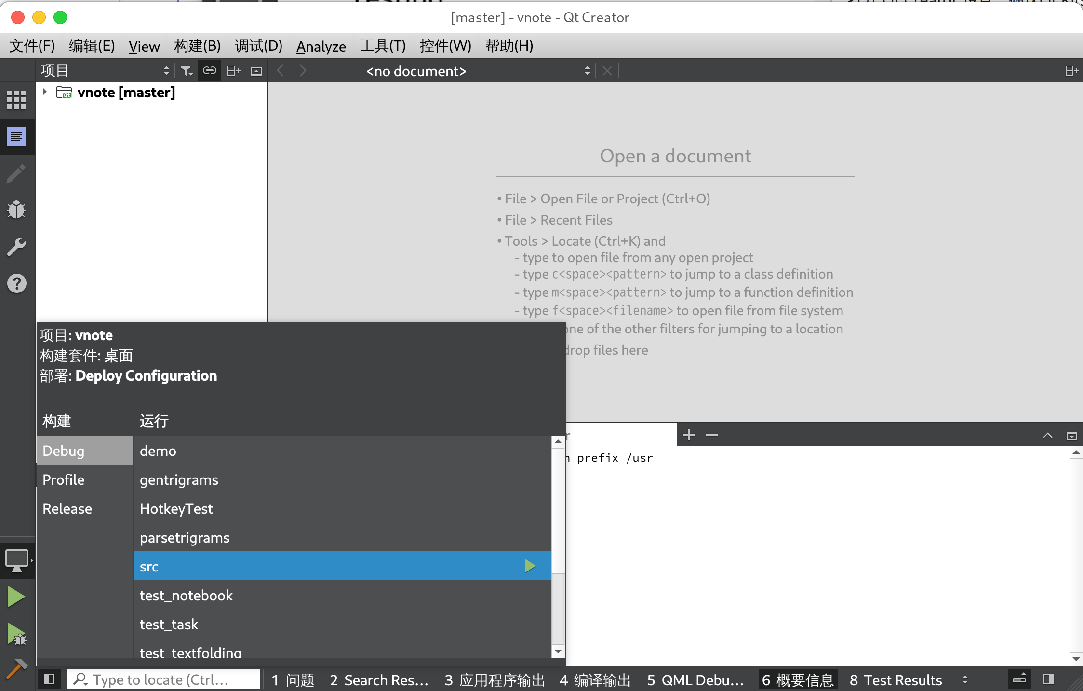
Task: Open the 4 编译输出 tab
Action: click(x=595, y=680)
